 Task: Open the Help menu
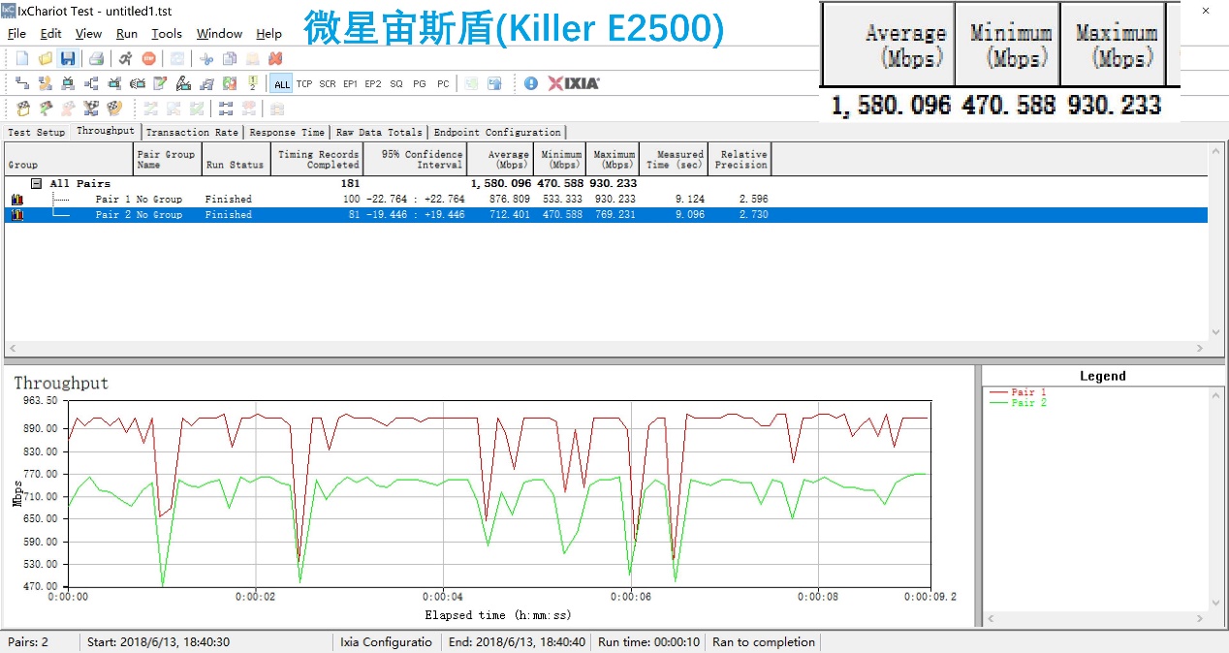point(268,33)
